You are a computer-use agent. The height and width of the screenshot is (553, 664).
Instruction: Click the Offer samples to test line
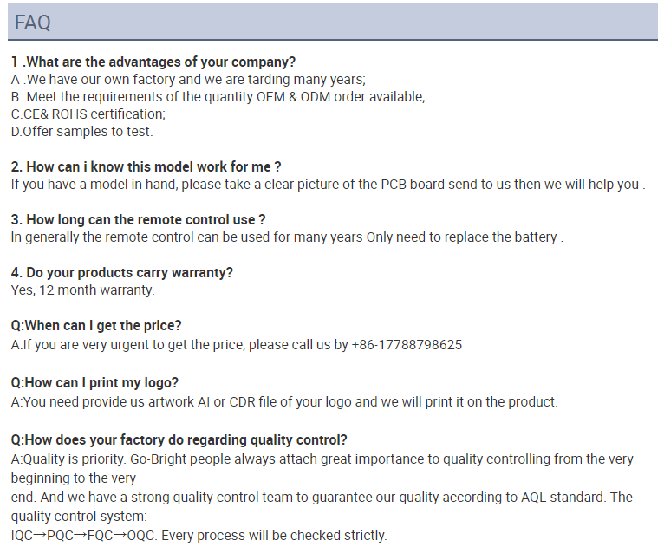[x=81, y=132]
